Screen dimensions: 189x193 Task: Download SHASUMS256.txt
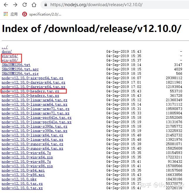click(16, 65)
